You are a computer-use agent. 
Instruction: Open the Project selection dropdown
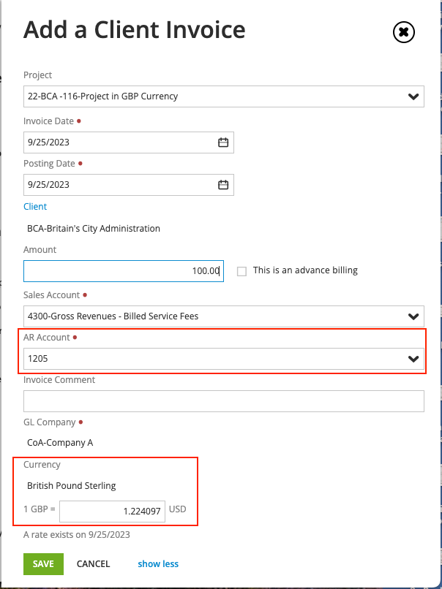(220, 96)
